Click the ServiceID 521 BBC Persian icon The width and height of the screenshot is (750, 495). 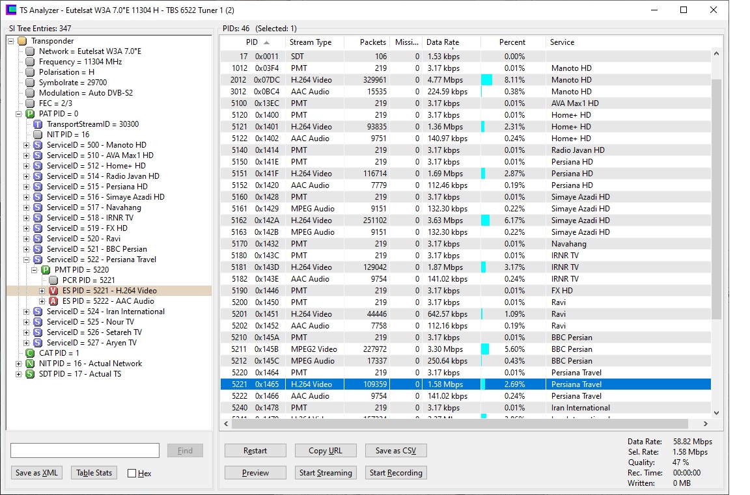[x=38, y=249]
